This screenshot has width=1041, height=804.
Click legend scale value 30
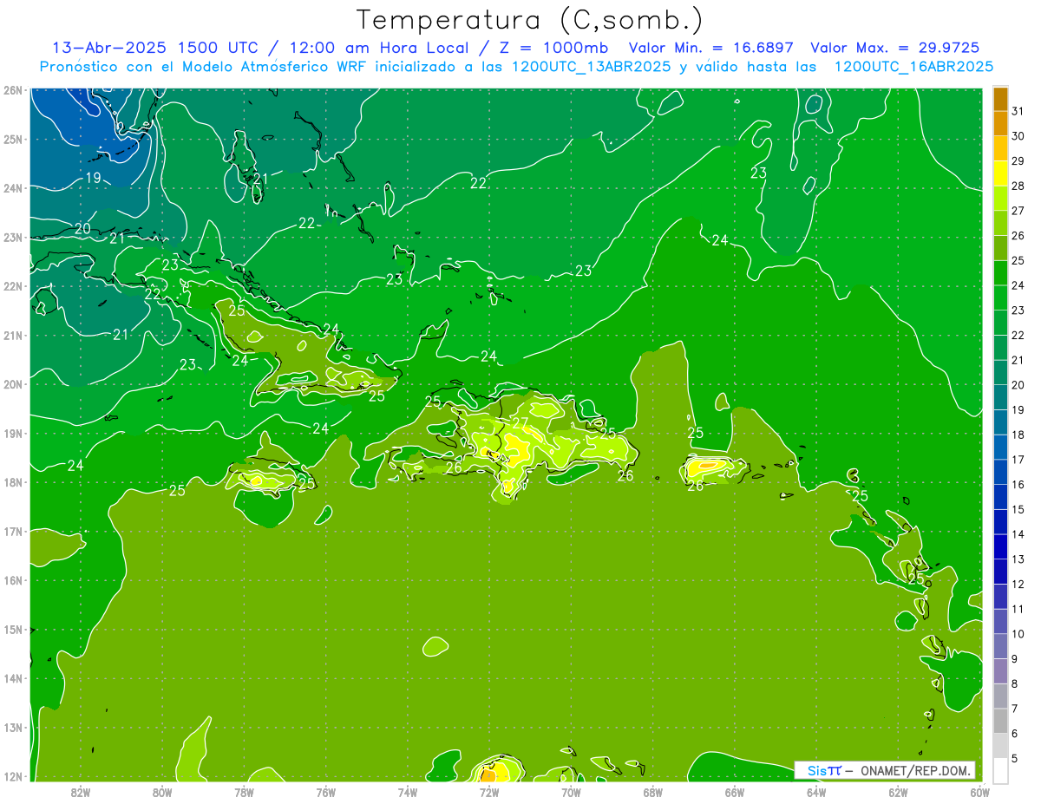[x=1018, y=135]
